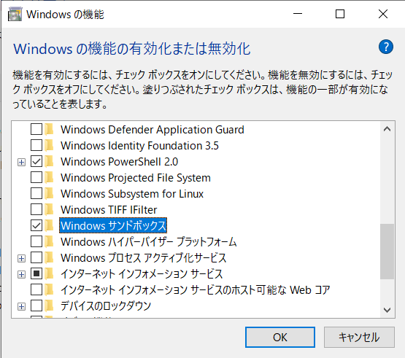Select Windows Projected File System label
The image size is (405, 358).
tap(136, 178)
